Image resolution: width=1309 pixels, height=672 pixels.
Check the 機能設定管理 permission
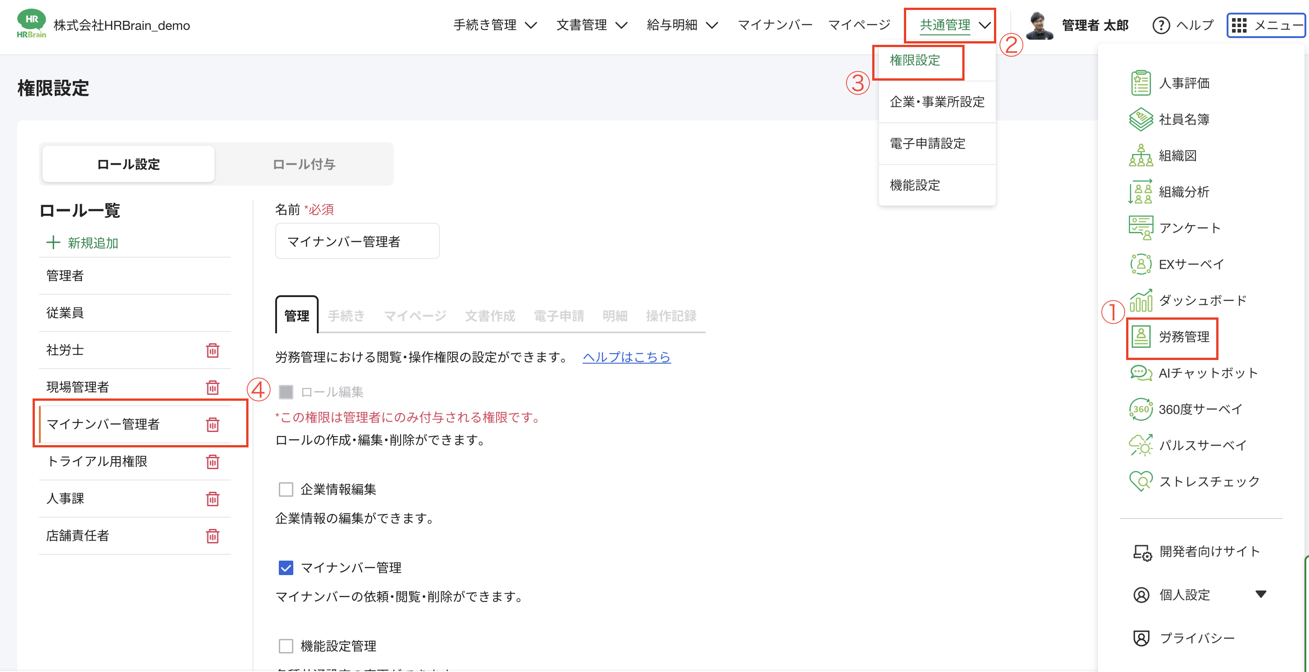point(286,646)
